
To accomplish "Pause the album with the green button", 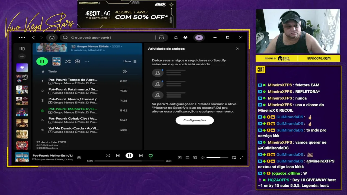I will (x=42, y=61).
